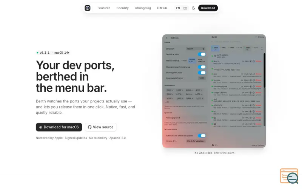The height and width of the screenshot is (189, 302).
Task: Click the Berth logo in the navbar
Action: click(x=88, y=8)
